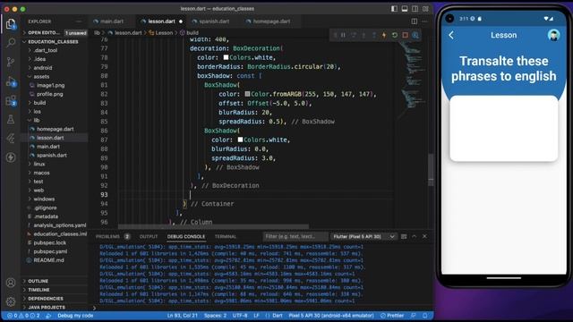
Task: Pause the debug session from the debug toolbar
Action: tap(343, 35)
